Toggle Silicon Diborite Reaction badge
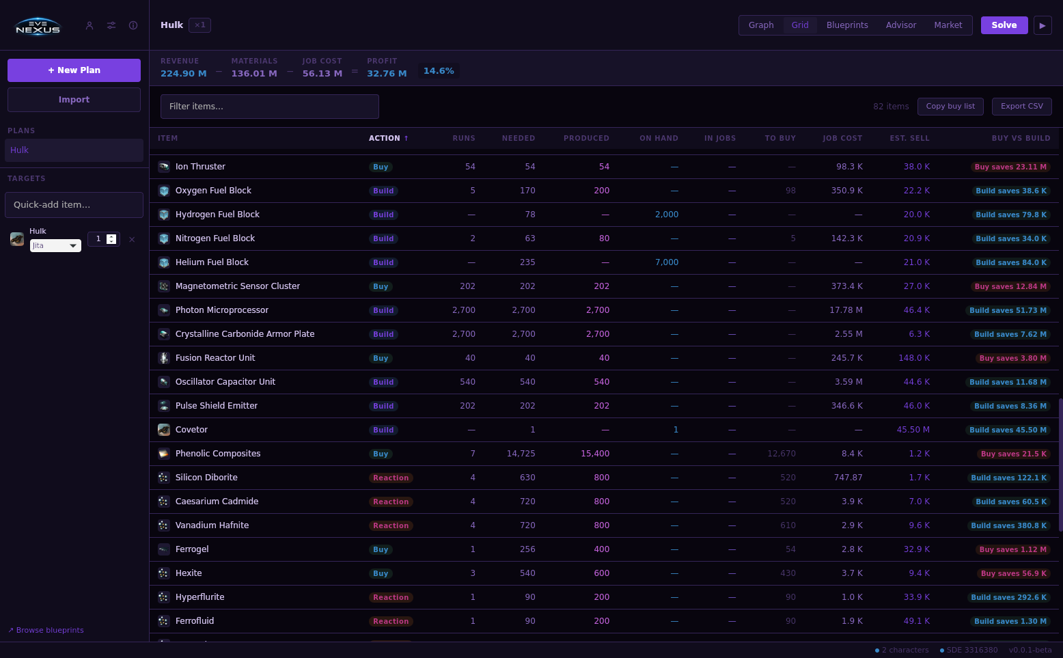This screenshot has height=658, width=1063. pos(391,478)
